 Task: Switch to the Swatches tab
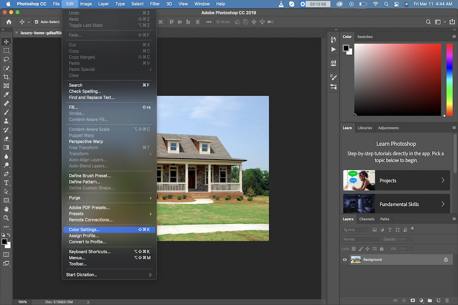point(365,37)
